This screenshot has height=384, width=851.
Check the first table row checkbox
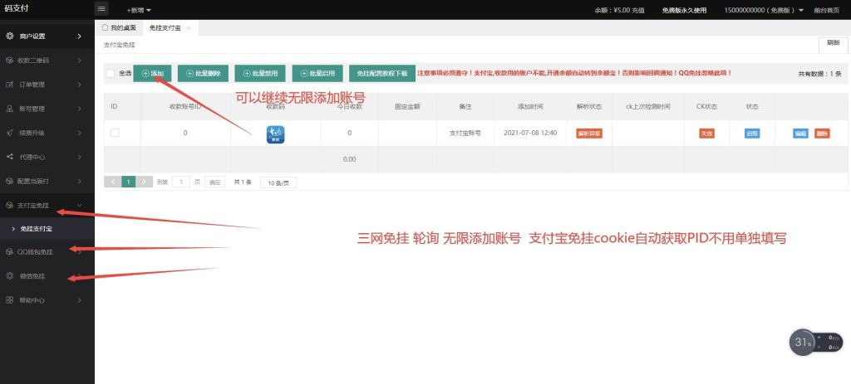pyautogui.click(x=115, y=133)
